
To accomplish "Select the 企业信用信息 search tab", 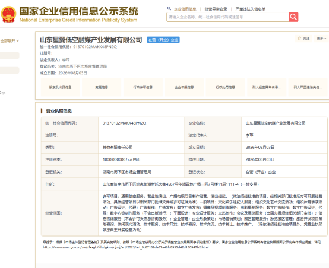I will pyautogui.click(x=185, y=9).
